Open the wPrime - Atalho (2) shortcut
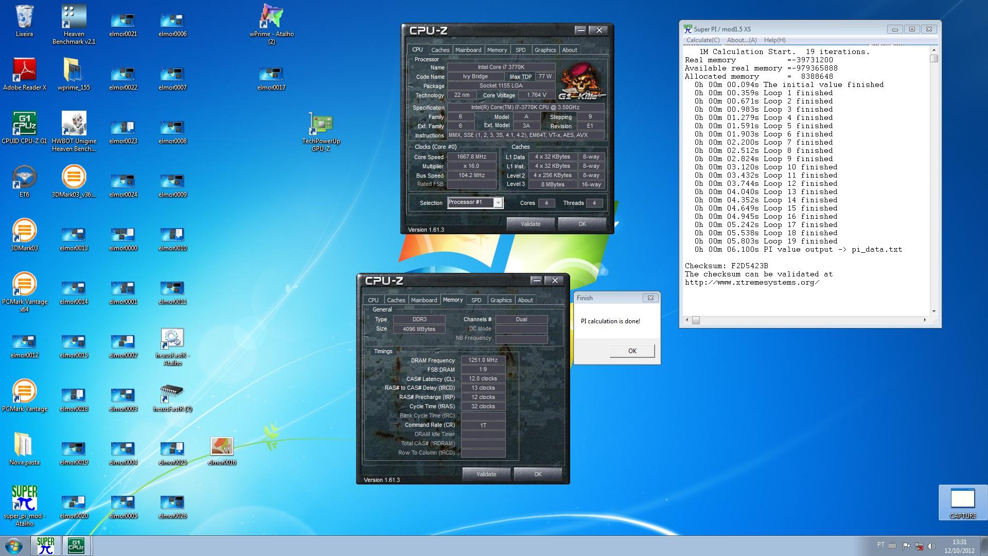The image size is (988, 556). coord(271,25)
